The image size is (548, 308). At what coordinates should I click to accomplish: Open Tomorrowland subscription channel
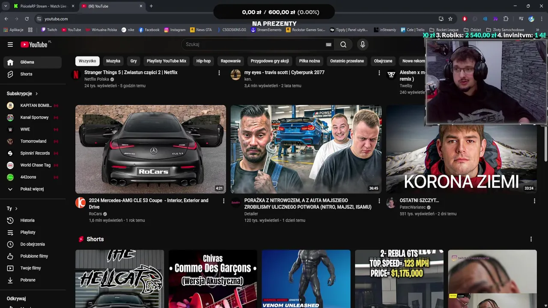tap(33, 142)
